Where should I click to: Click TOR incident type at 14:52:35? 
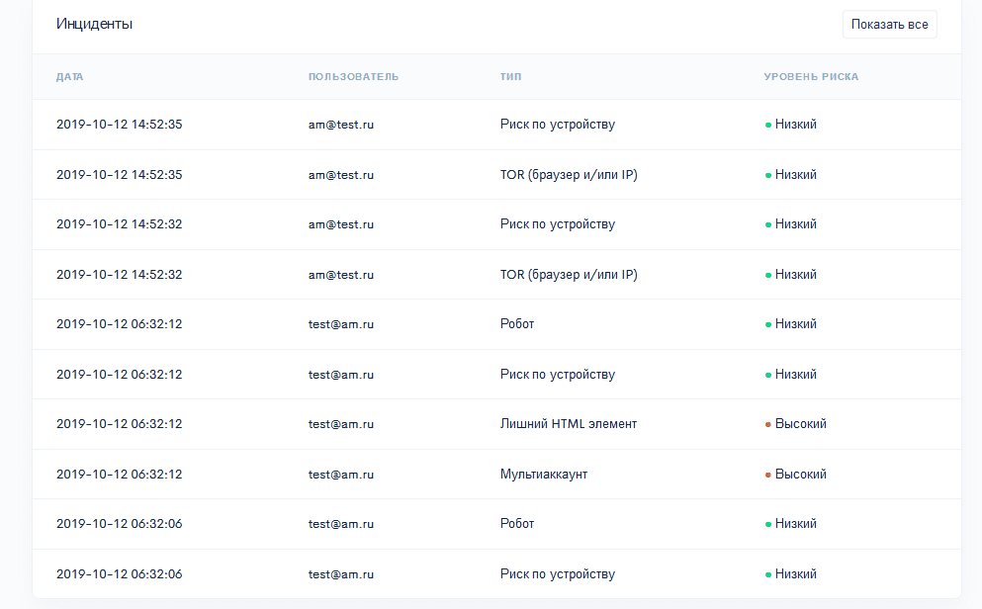coord(569,175)
